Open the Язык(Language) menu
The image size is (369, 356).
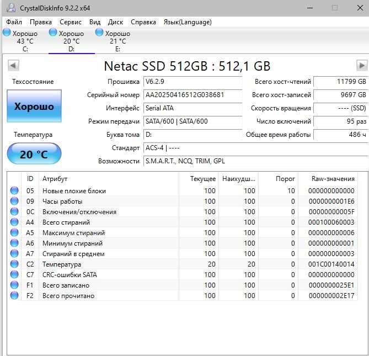click(x=188, y=22)
